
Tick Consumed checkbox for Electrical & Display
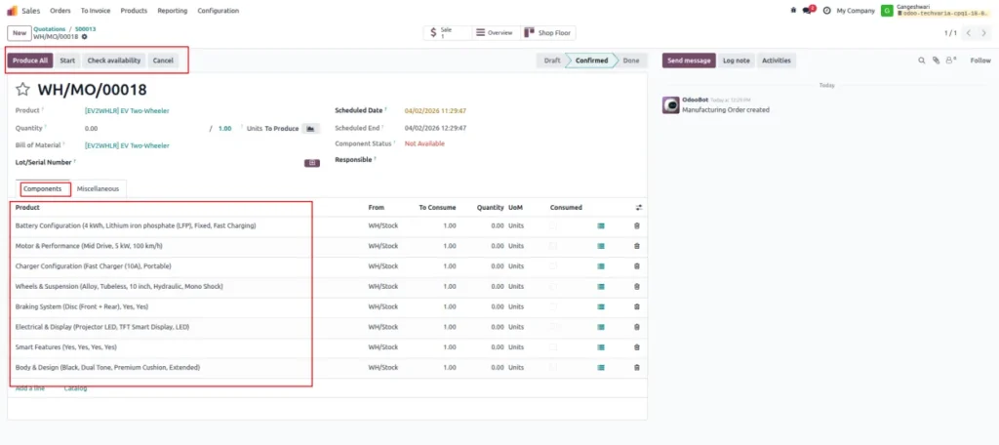[553, 327]
